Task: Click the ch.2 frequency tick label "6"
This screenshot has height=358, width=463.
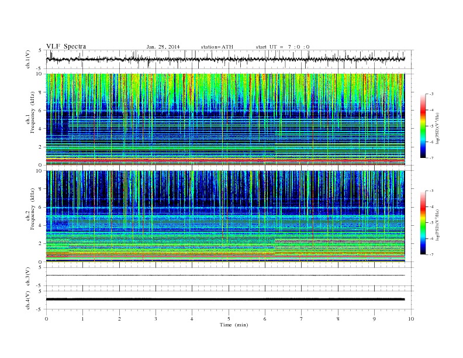Action: pyautogui.click(x=41, y=207)
